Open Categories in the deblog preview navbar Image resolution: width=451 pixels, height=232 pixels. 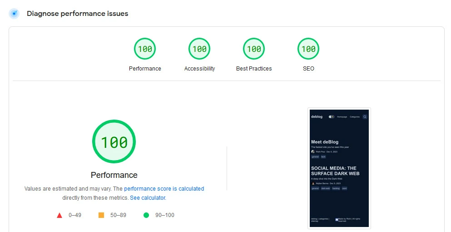pos(355,117)
